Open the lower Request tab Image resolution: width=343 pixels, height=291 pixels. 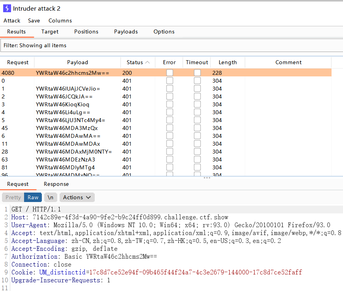click(x=18, y=184)
